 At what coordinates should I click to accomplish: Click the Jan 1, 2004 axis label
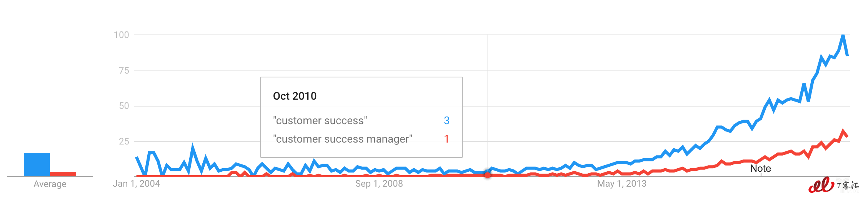(136, 184)
